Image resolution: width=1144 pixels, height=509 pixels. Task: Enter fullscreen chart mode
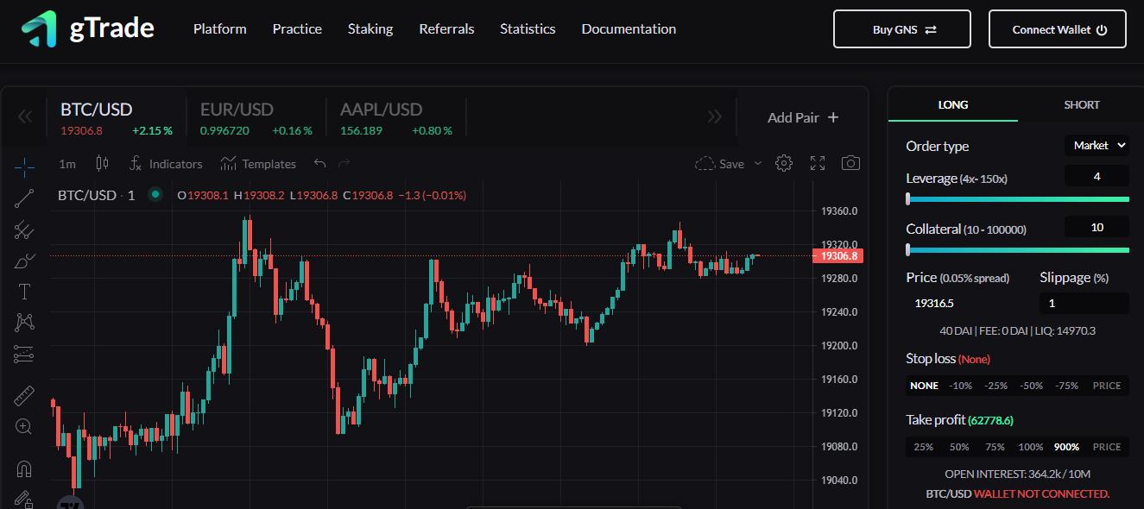(x=818, y=163)
